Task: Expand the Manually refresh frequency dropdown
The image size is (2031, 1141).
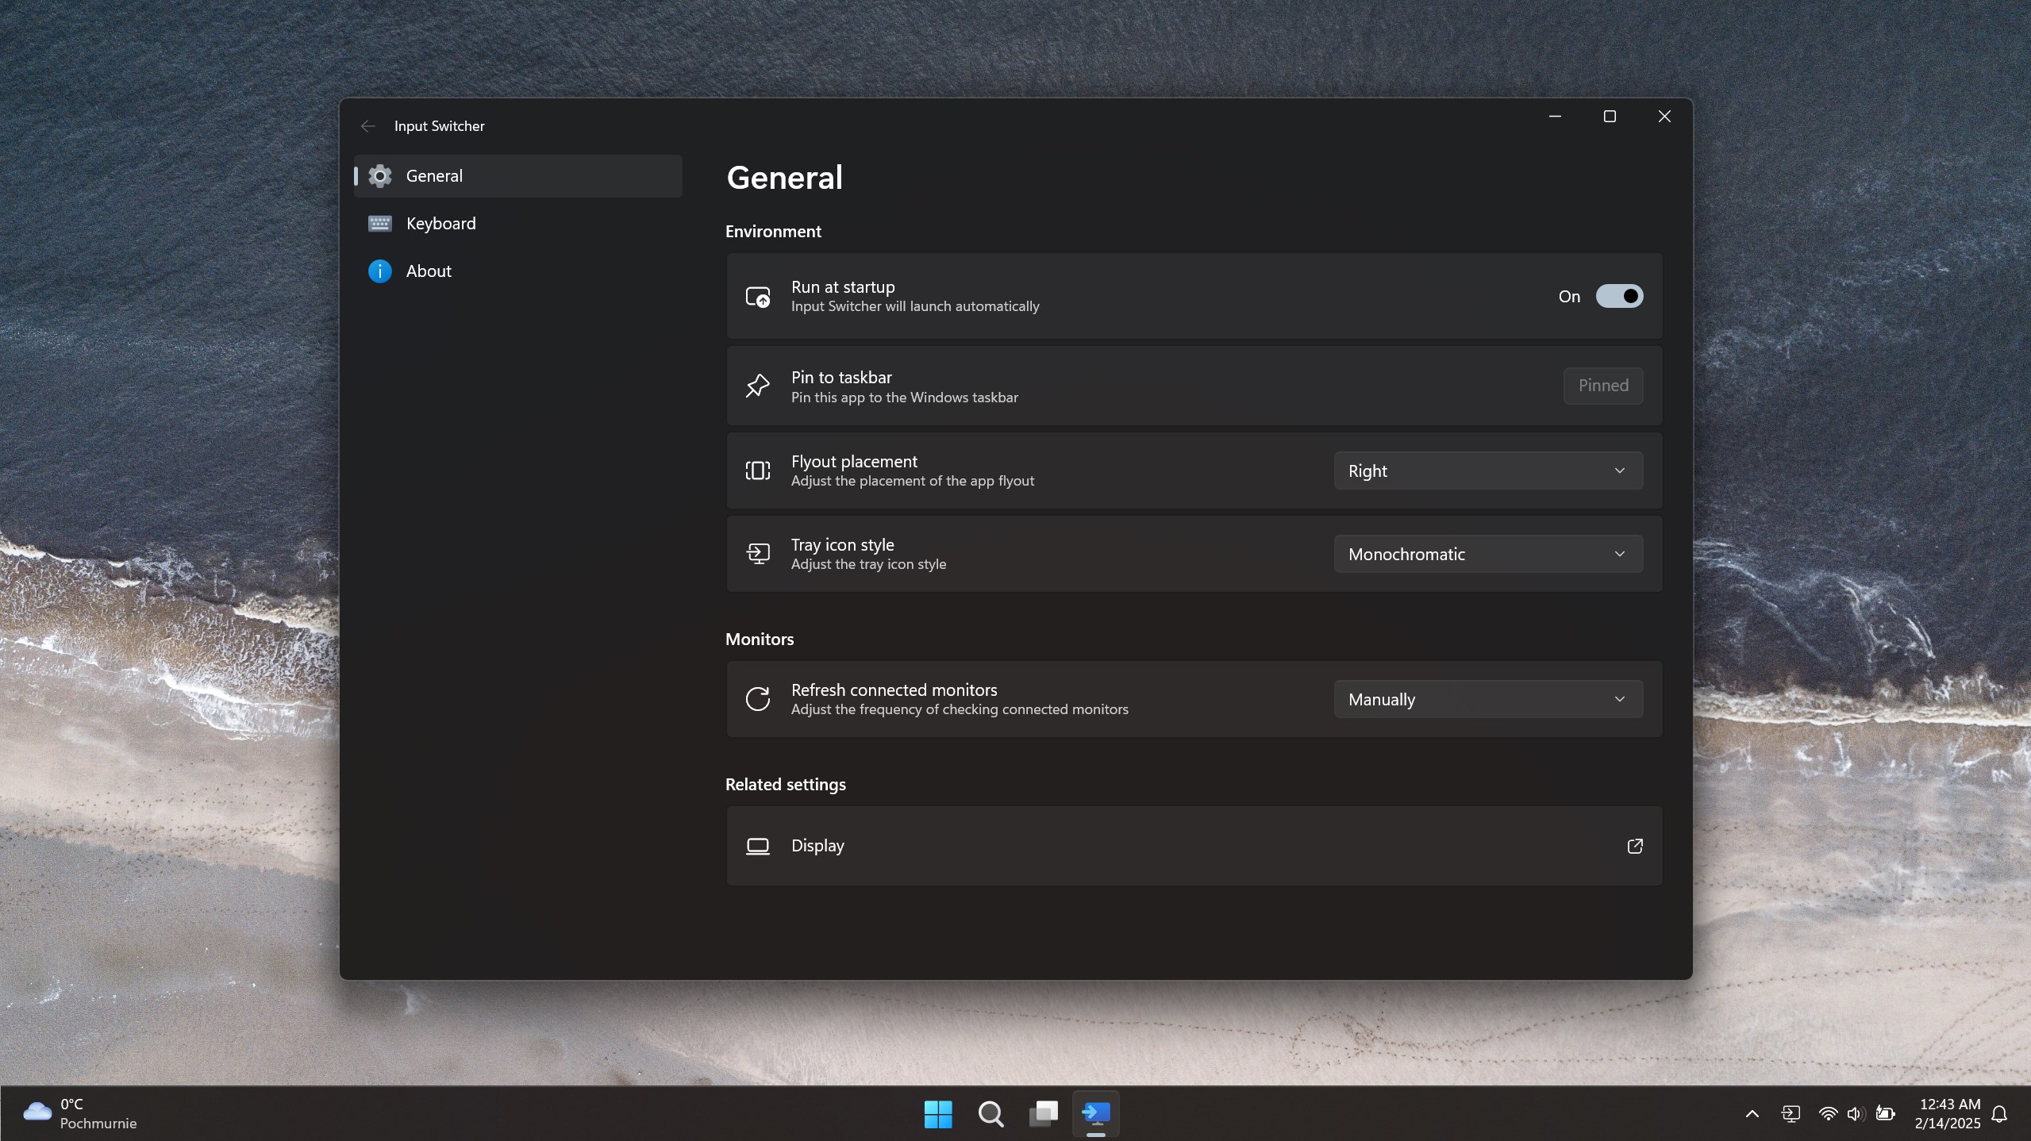Action: [x=1487, y=698]
